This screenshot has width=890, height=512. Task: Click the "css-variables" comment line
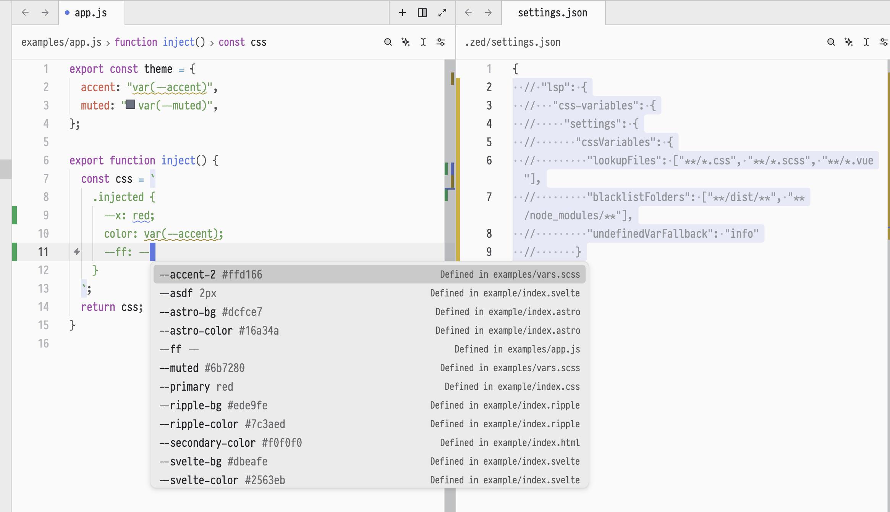(587, 106)
